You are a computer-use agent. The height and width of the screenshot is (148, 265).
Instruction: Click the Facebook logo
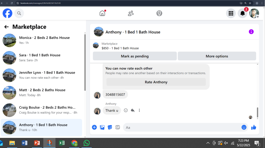7,13
